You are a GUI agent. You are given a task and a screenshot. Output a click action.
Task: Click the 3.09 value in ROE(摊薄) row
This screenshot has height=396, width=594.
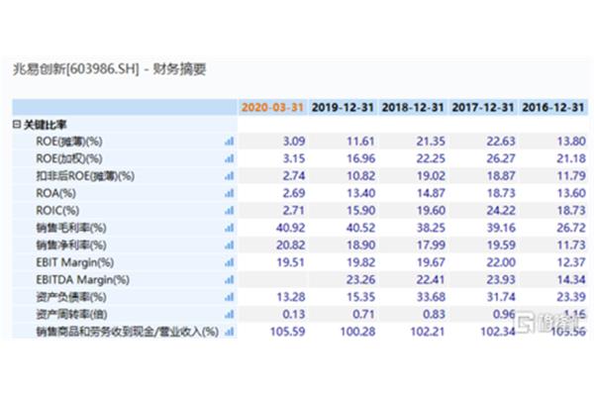(294, 142)
